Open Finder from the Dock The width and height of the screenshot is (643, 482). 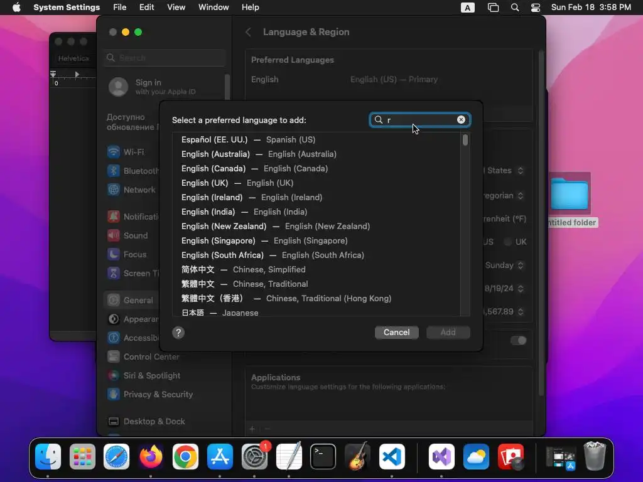tap(48, 456)
